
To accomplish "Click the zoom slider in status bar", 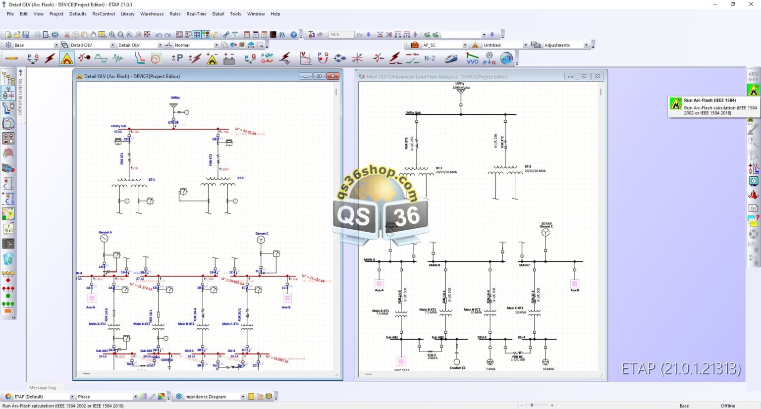I will [532, 406].
